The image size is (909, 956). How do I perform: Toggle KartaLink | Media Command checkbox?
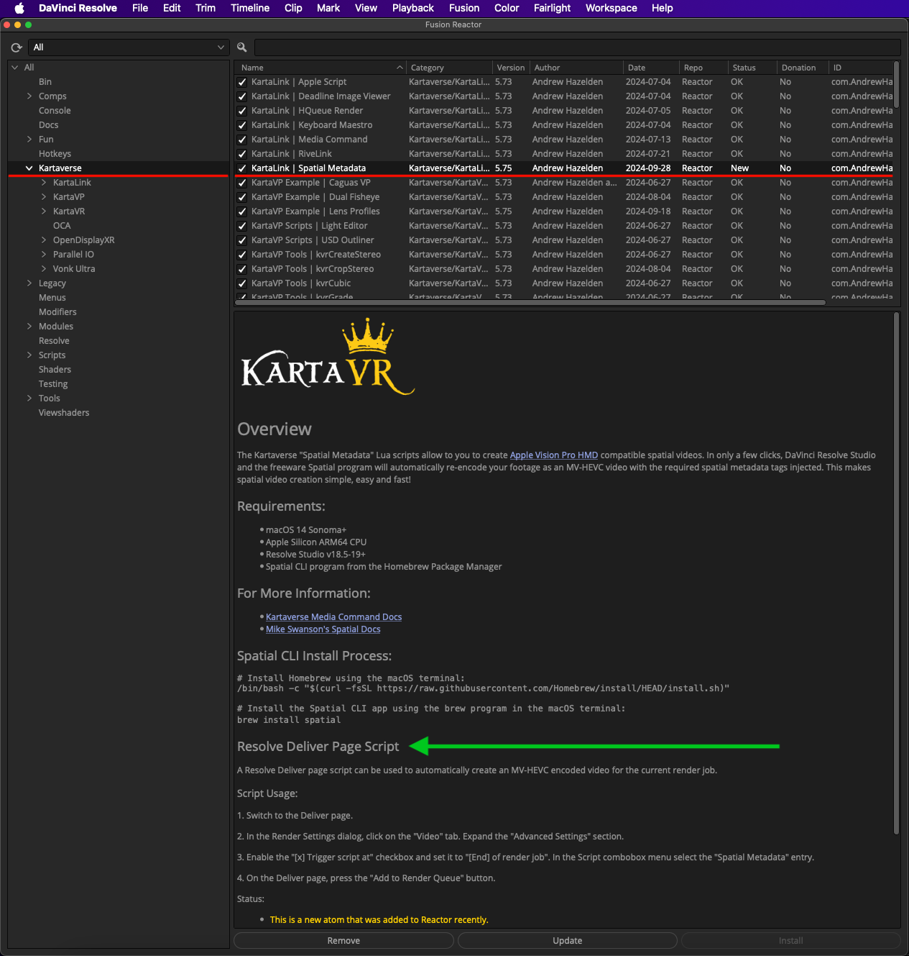point(242,140)
